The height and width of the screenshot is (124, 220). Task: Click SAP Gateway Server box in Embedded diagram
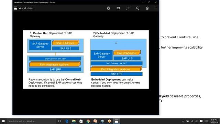[101, 55]
